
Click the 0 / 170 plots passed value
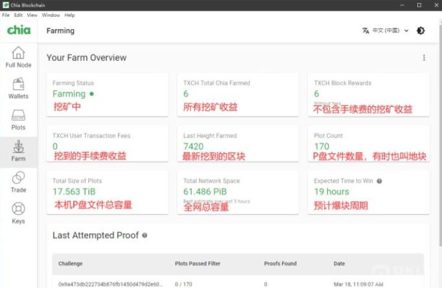click(183, 284)
